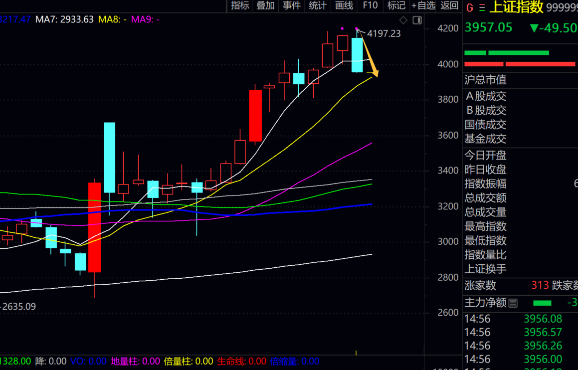The image size is (578, 370).
Task: Click the 返回 back button
Action: [x=449, y=5]
